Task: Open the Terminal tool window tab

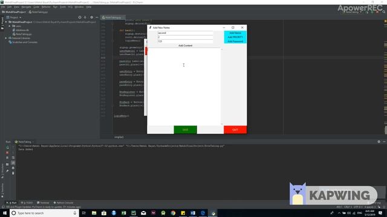Action: [43, 203]
